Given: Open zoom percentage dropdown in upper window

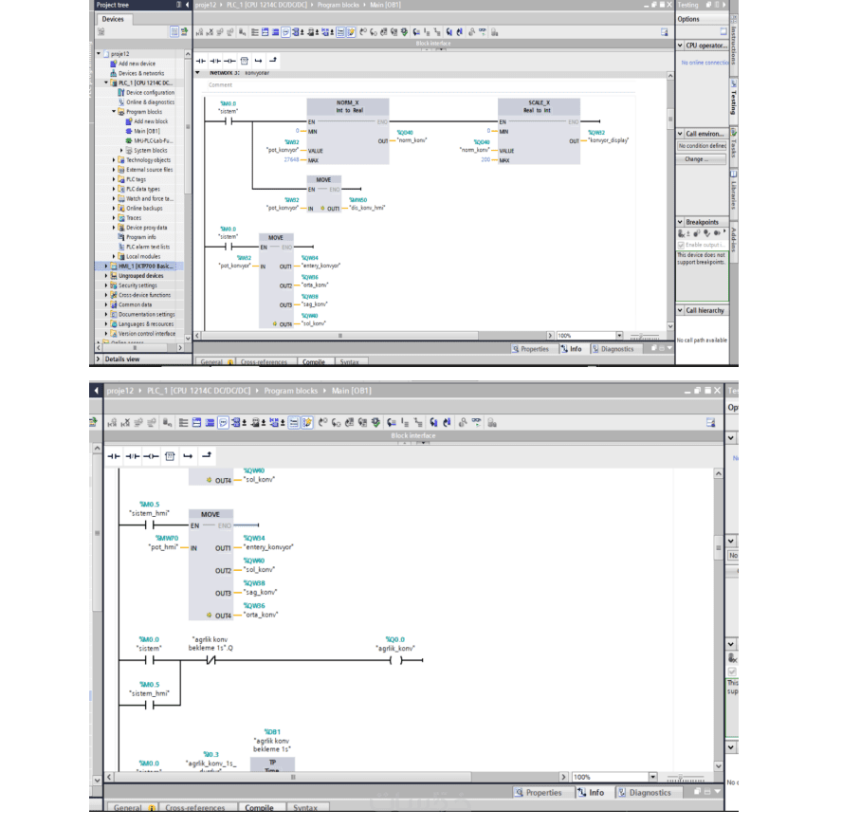Looking at the screenshot, I should (x=619, y=336).
